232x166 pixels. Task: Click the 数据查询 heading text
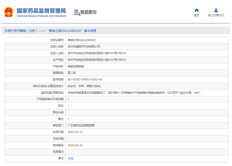pyautogui.click(x=88, y=12)
